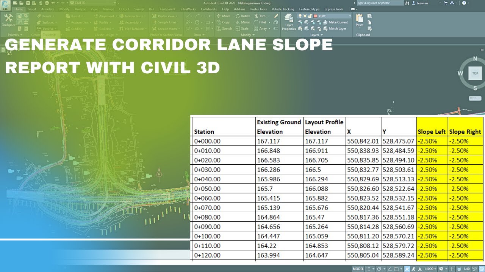Toggle the layer on/off lightbulb icon
This screenshot has height=272, width=485.
pyautogui.click(x=300, y=16)
